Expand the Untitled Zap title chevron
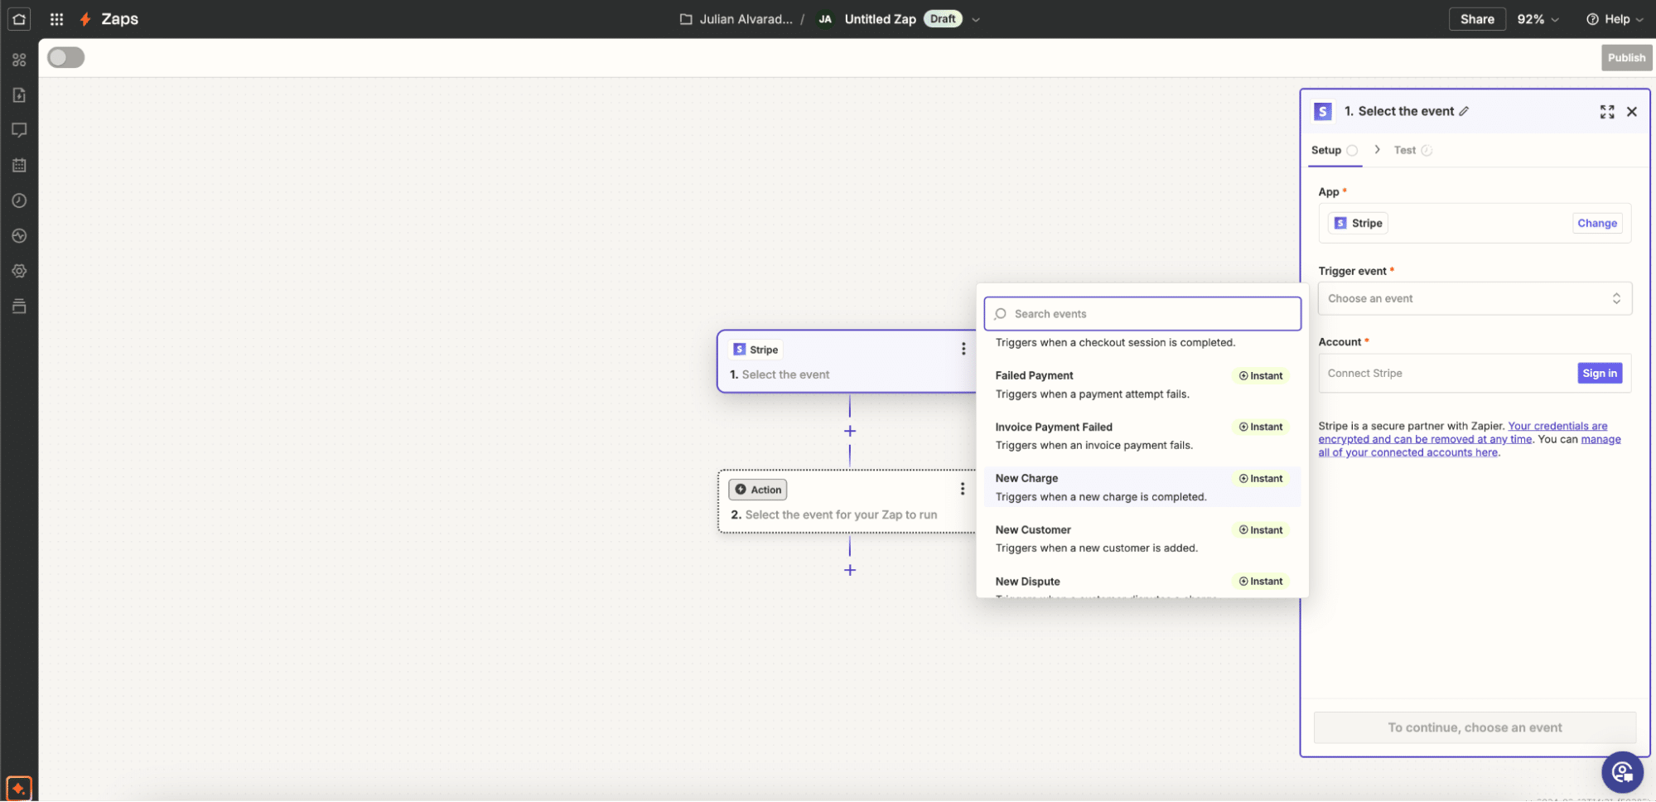The width and height of the screenshot is (1656, 802). [976, 20]
